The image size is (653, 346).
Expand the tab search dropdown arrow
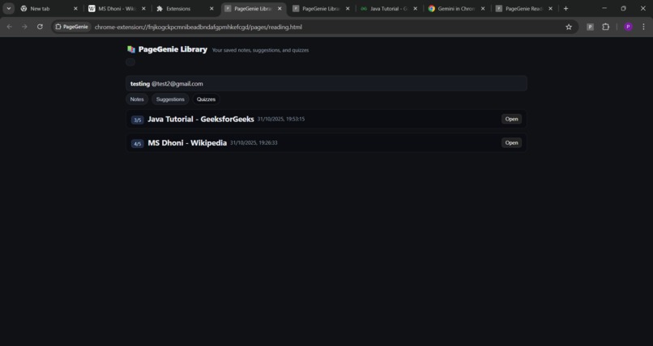(x=9, y=8)
